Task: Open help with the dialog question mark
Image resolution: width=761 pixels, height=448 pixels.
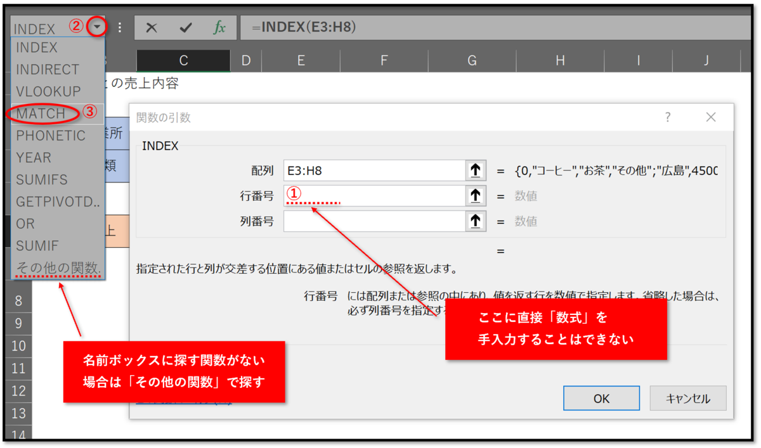Action: point(668,117)
